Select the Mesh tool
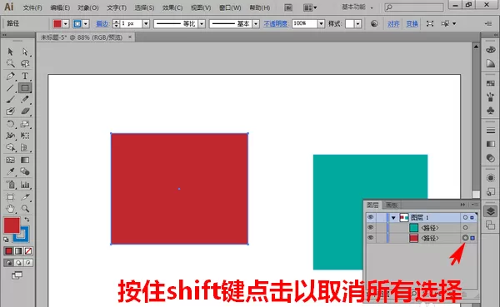This screenshot has height=307, width=500. (x=10, y=160)
